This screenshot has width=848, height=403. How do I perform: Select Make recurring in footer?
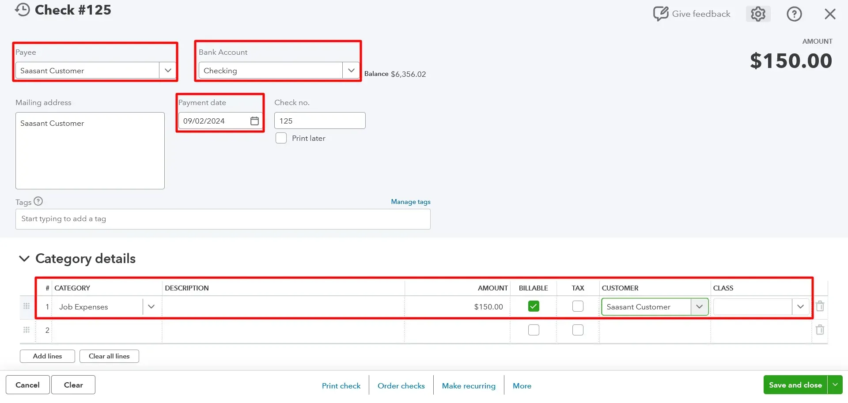coord(469,386)
